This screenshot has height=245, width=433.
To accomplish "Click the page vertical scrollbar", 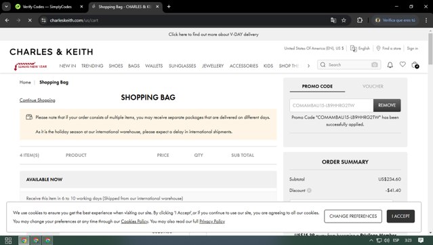I will pyautogui.click(x=430, y=49).
